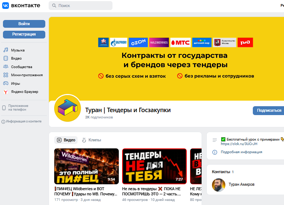Open the partially visible third video thumbnail

coord(196,166)
